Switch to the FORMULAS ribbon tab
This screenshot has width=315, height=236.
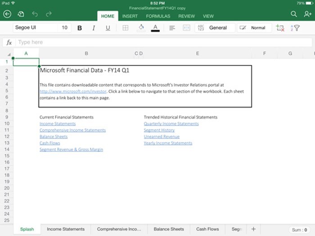[158, 16]
